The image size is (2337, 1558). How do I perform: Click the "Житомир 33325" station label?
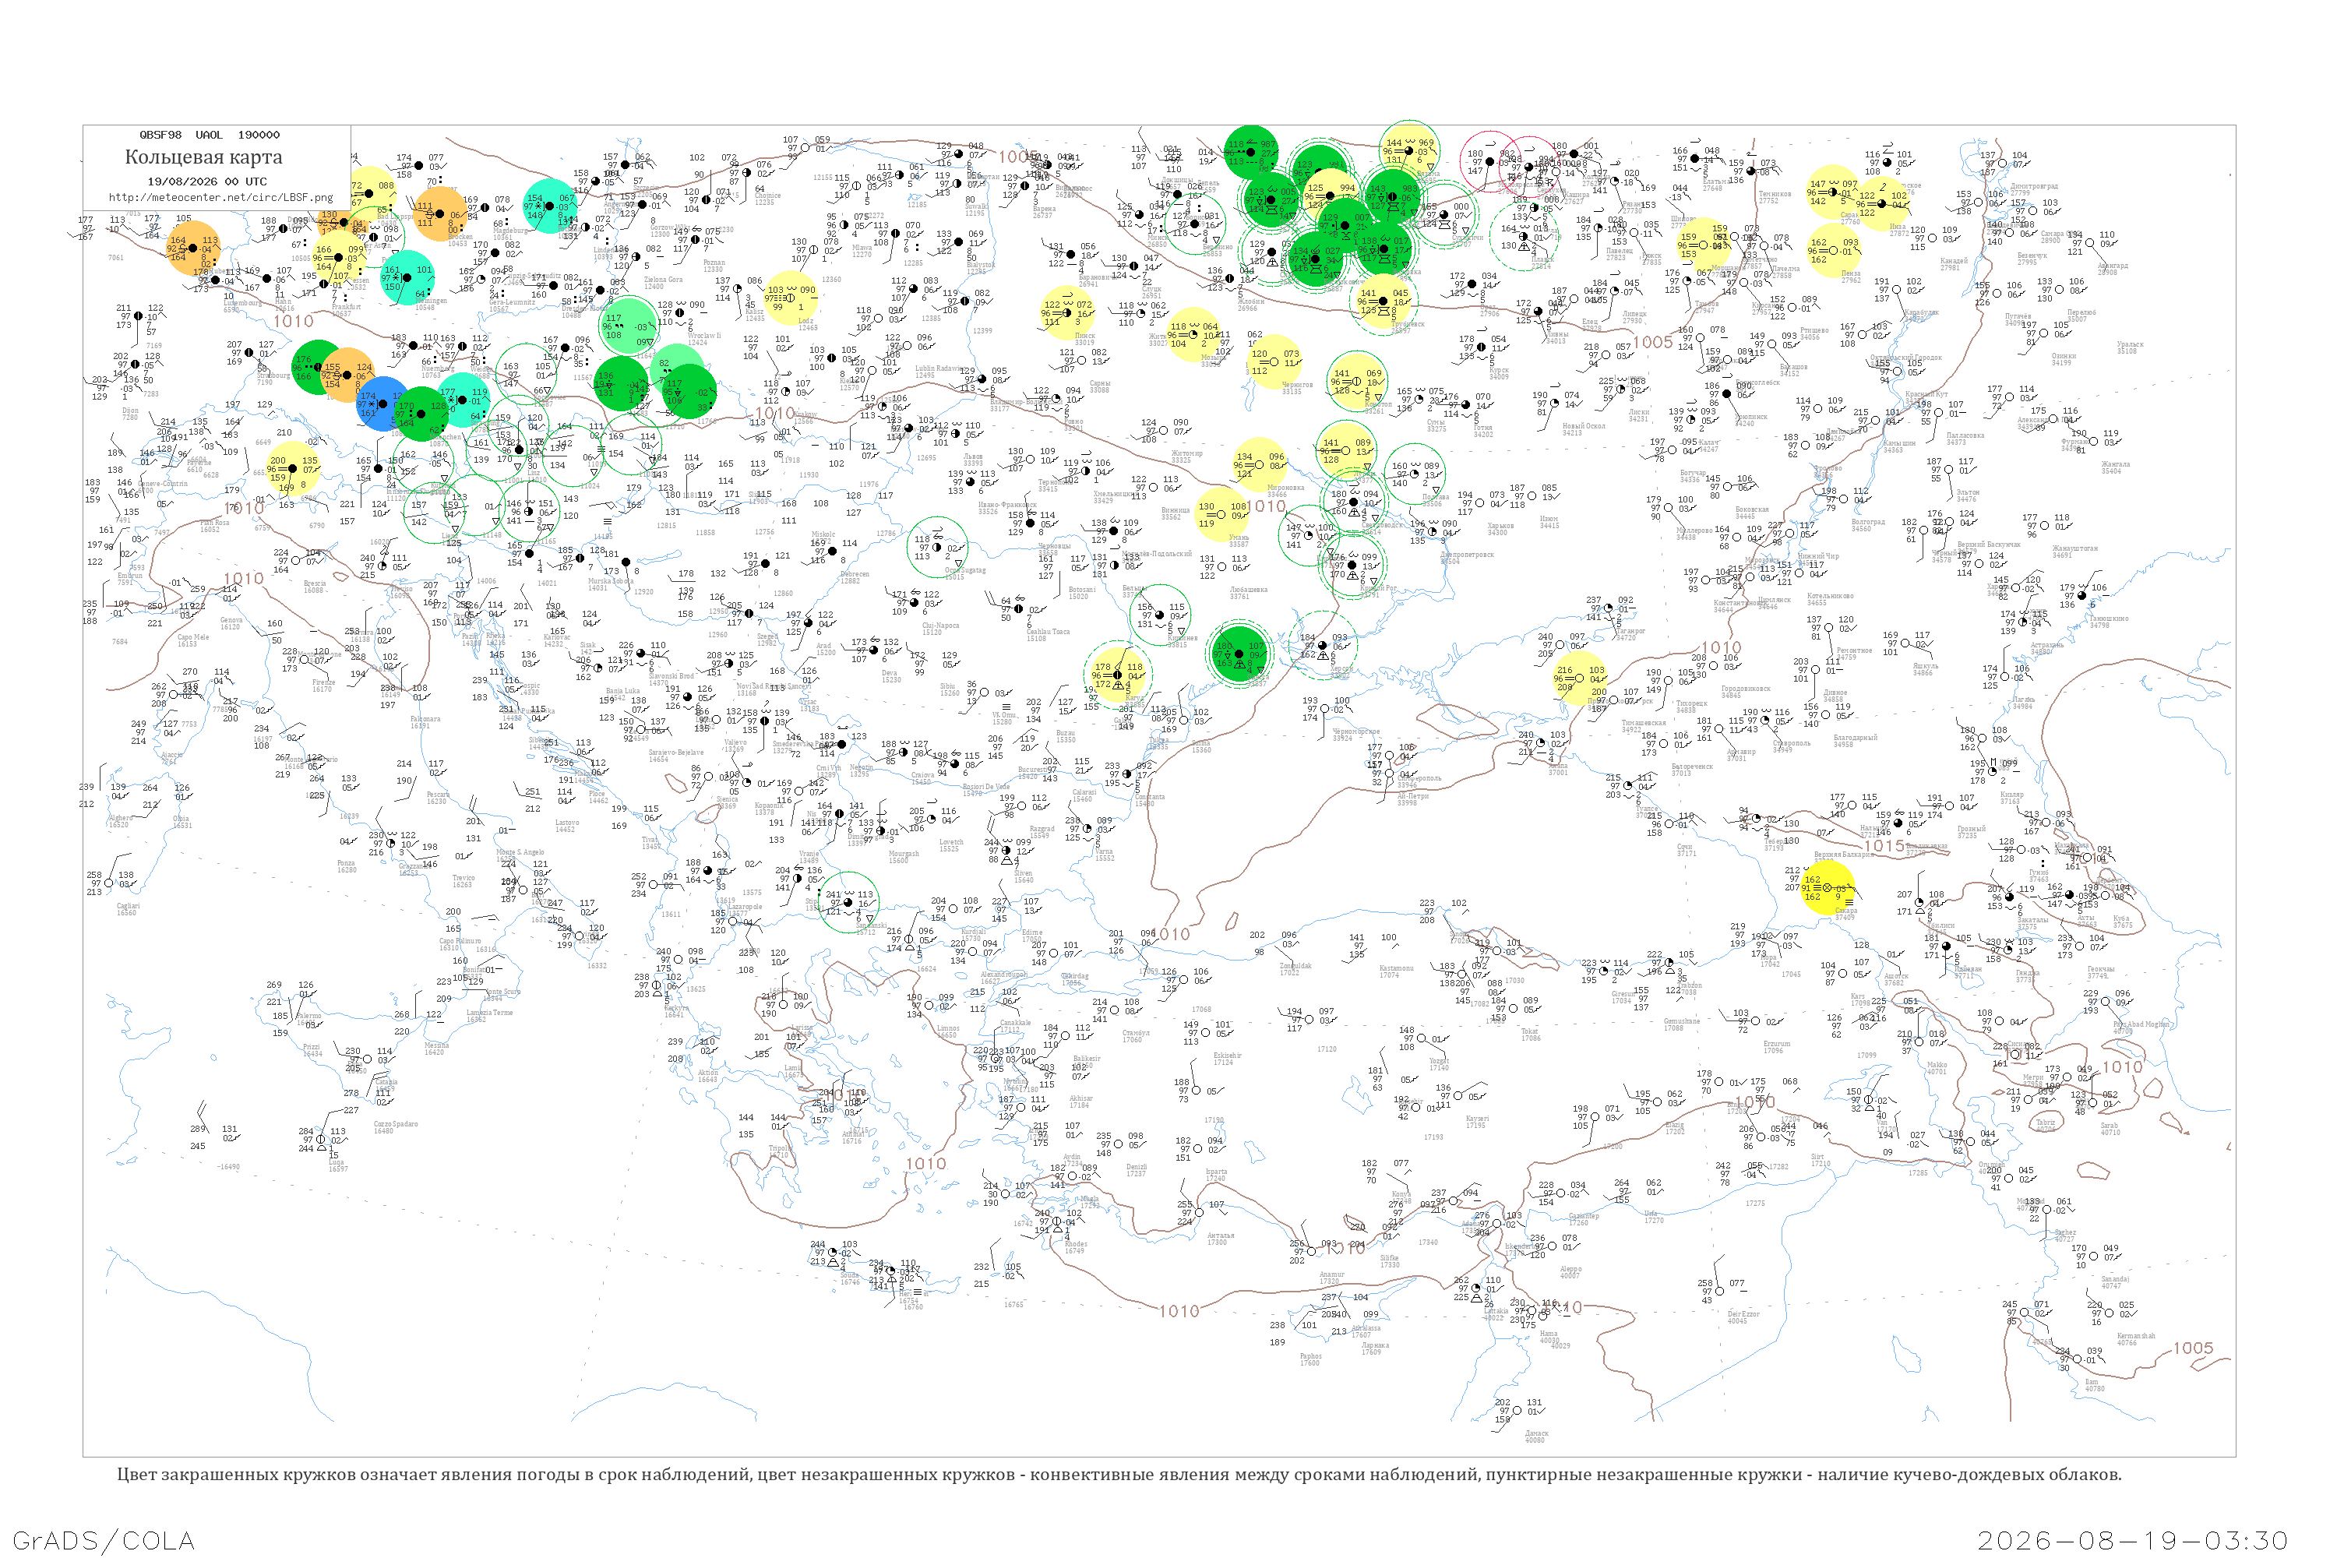[x=1186, y=456]
